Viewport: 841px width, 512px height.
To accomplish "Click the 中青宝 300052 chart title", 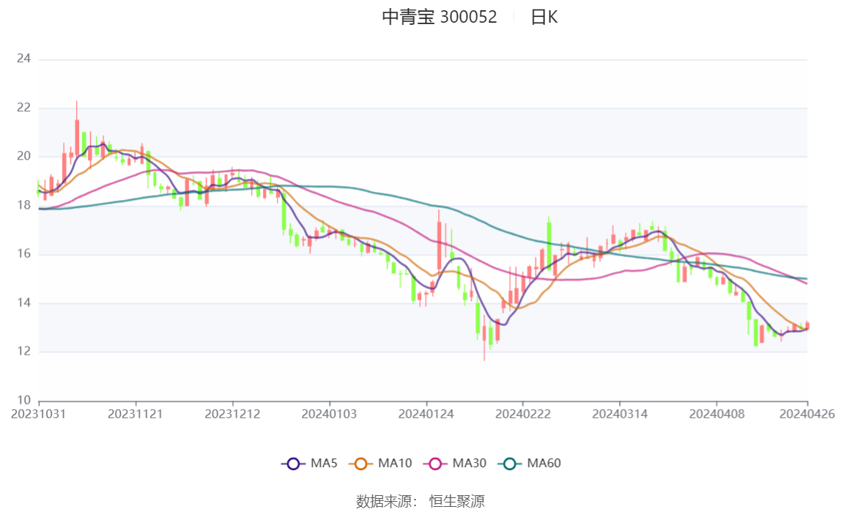I will pos(440,17).
